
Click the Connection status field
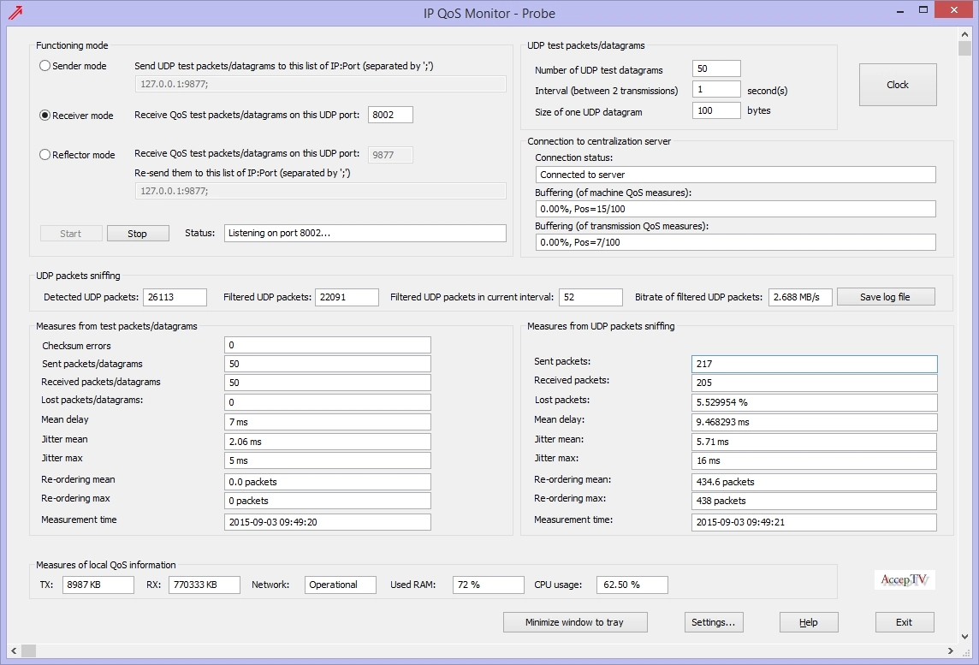pos(735,175)
